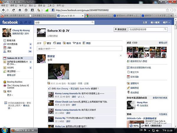
Task: Open the View menu in Firefox
Action: [x=23, y=5]
